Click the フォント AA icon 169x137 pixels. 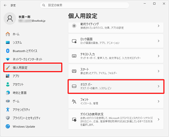click(74, 101)
